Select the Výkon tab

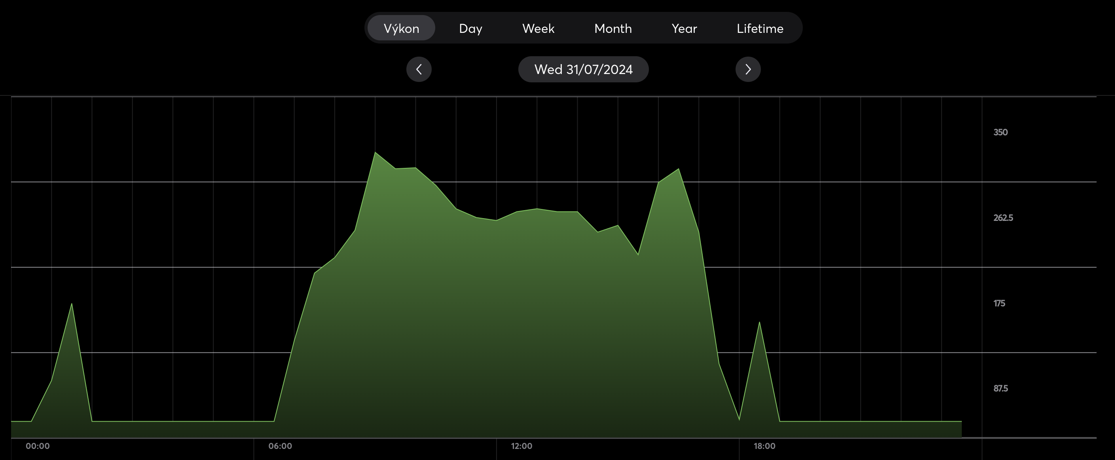pyautogui.click(x=401, y=28)
